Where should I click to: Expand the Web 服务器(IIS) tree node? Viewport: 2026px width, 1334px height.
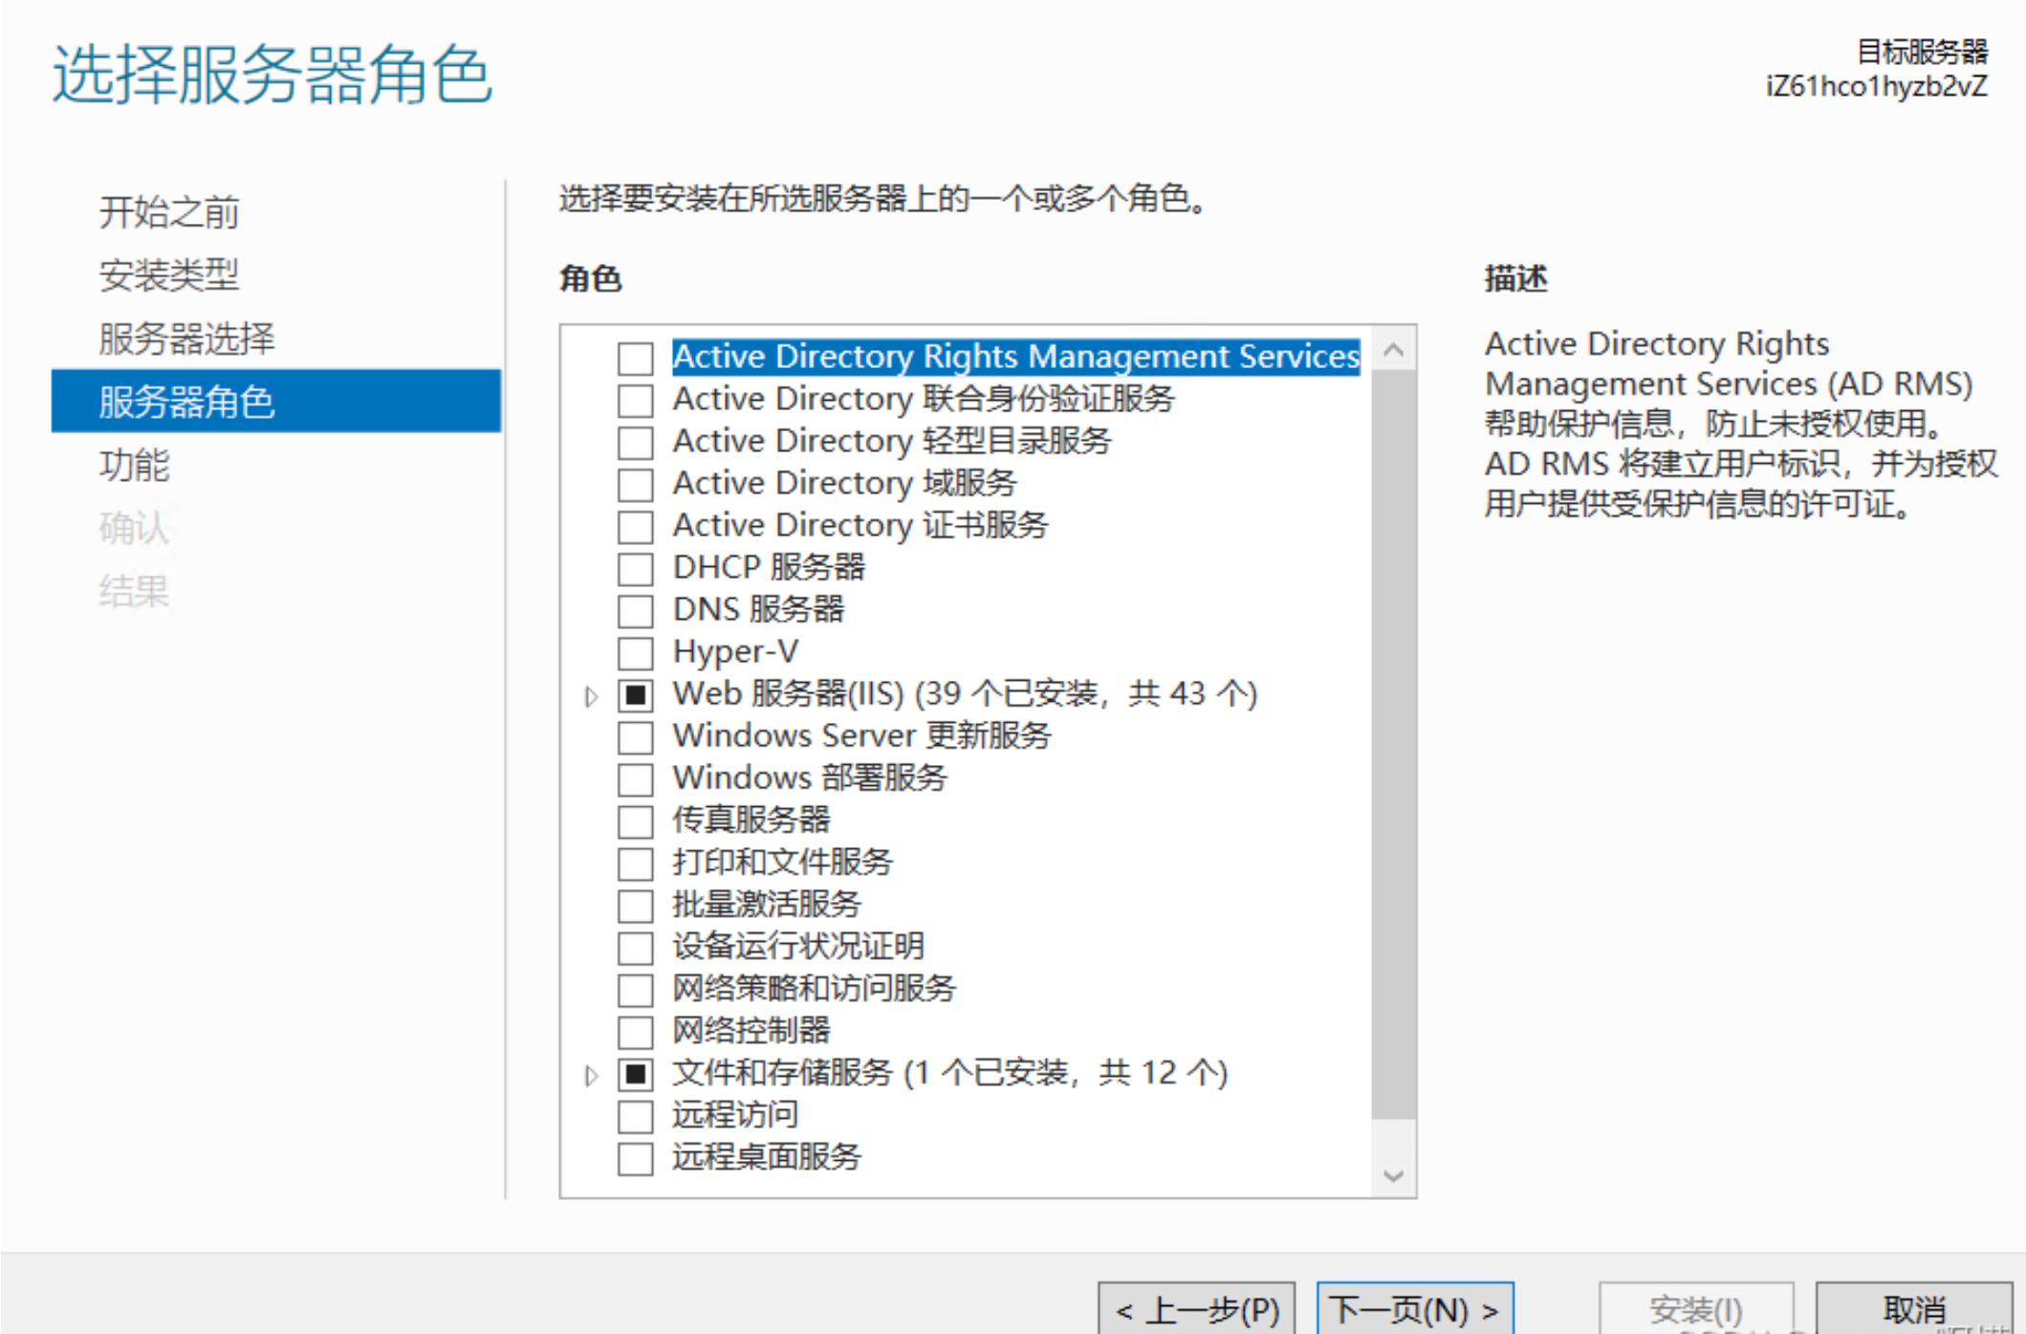(591, 696)
